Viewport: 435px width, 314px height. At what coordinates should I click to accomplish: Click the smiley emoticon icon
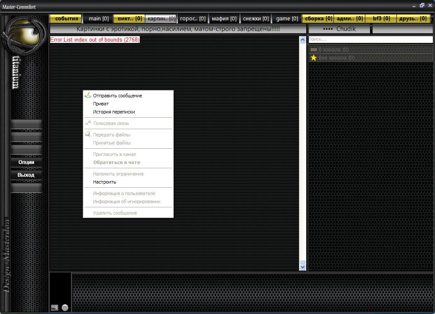click(65, 308)
